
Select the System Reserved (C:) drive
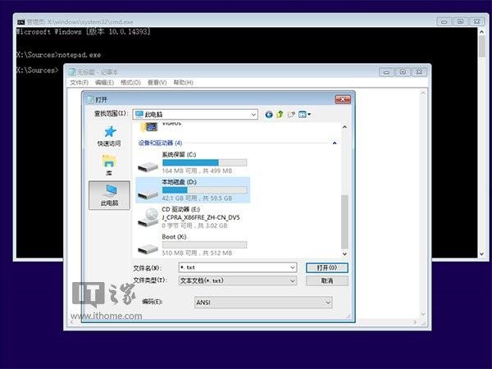coord(148,162)
